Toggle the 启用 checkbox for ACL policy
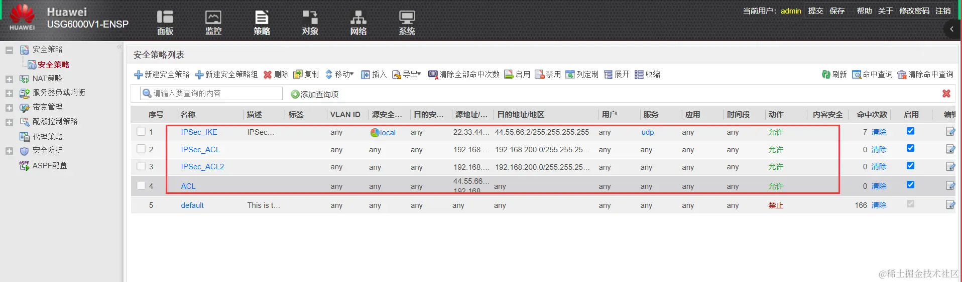 tap(910, 185)
